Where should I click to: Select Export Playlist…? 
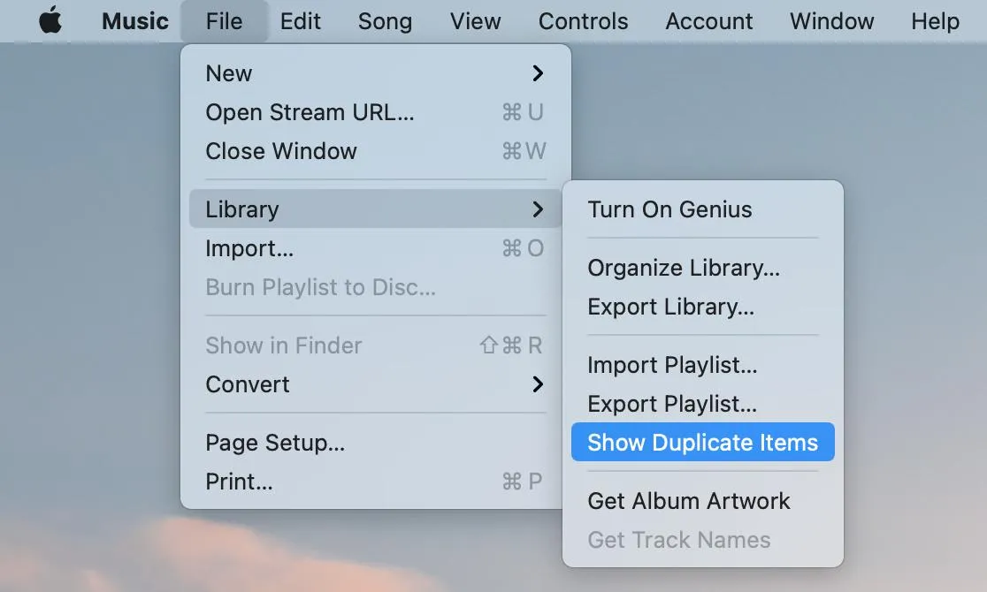point(702,404)
